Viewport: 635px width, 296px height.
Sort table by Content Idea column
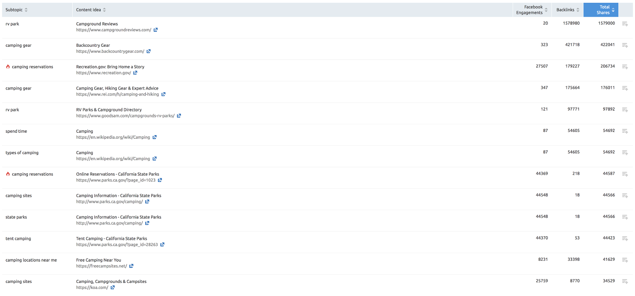pos(91,10)
